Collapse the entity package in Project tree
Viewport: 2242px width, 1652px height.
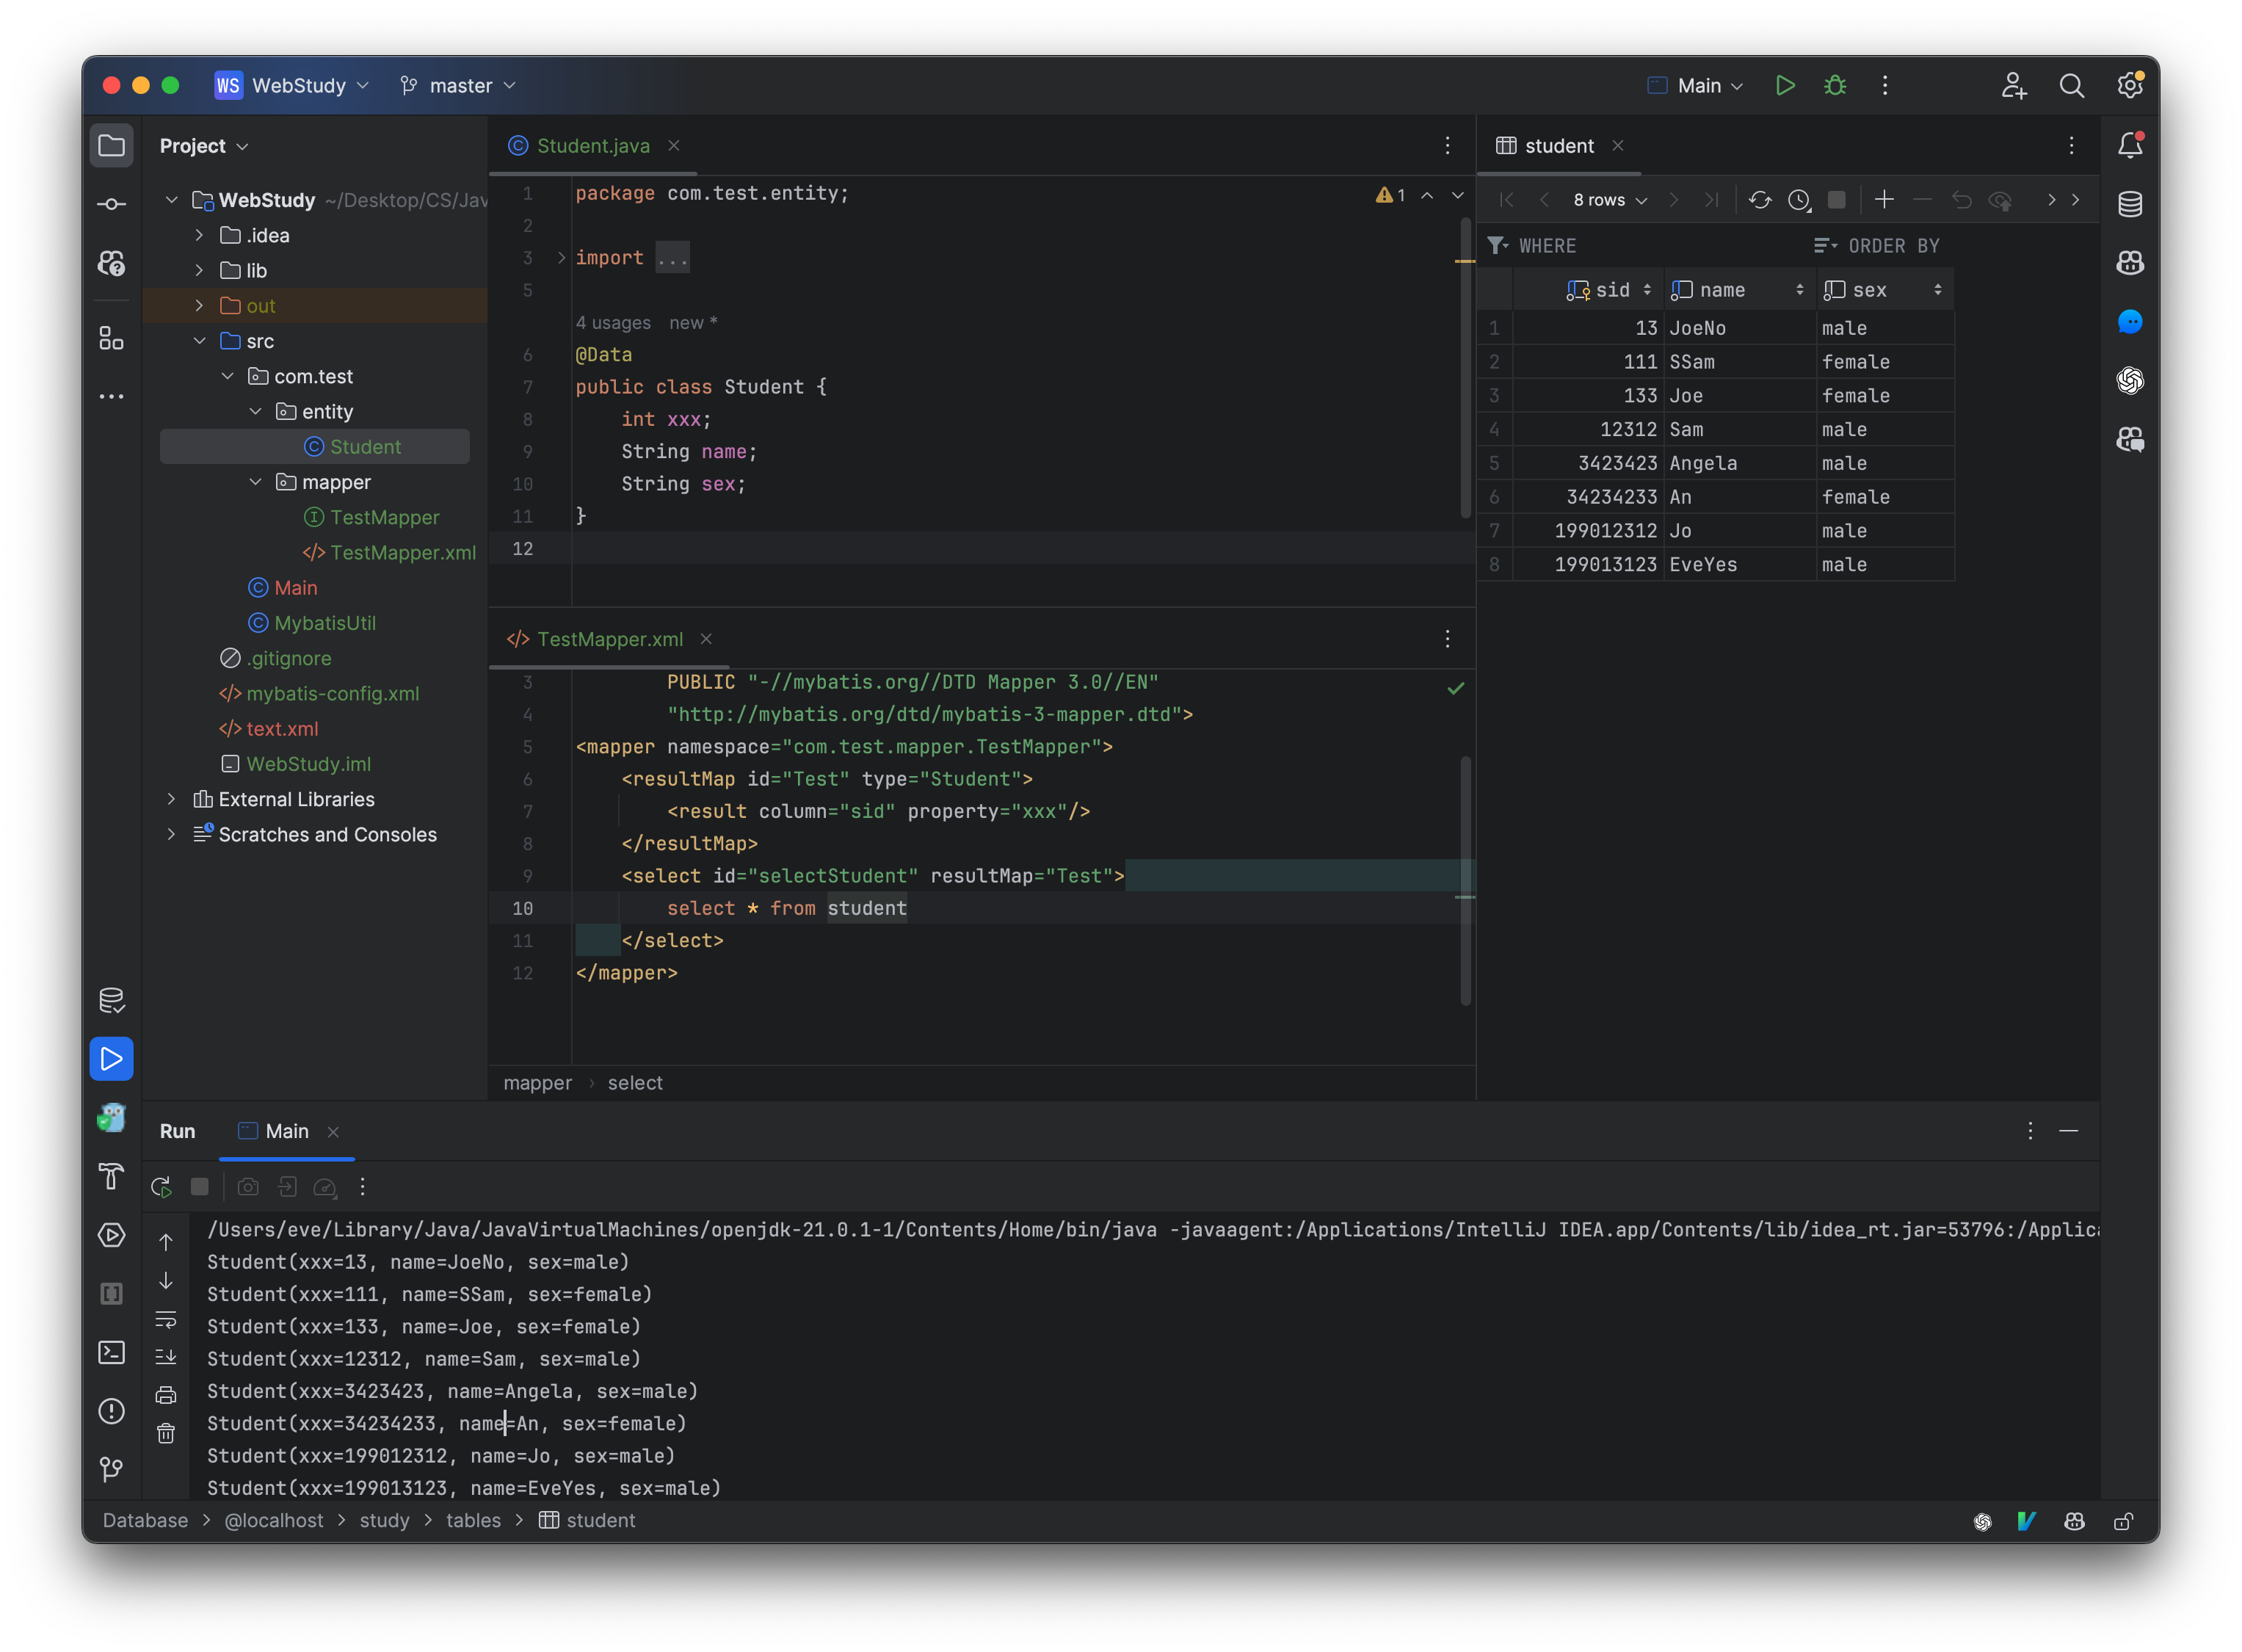coord(255,411)
